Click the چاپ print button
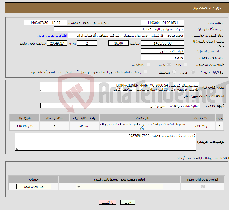The height and width of the screenshot is (210, 229). [127, 202]
